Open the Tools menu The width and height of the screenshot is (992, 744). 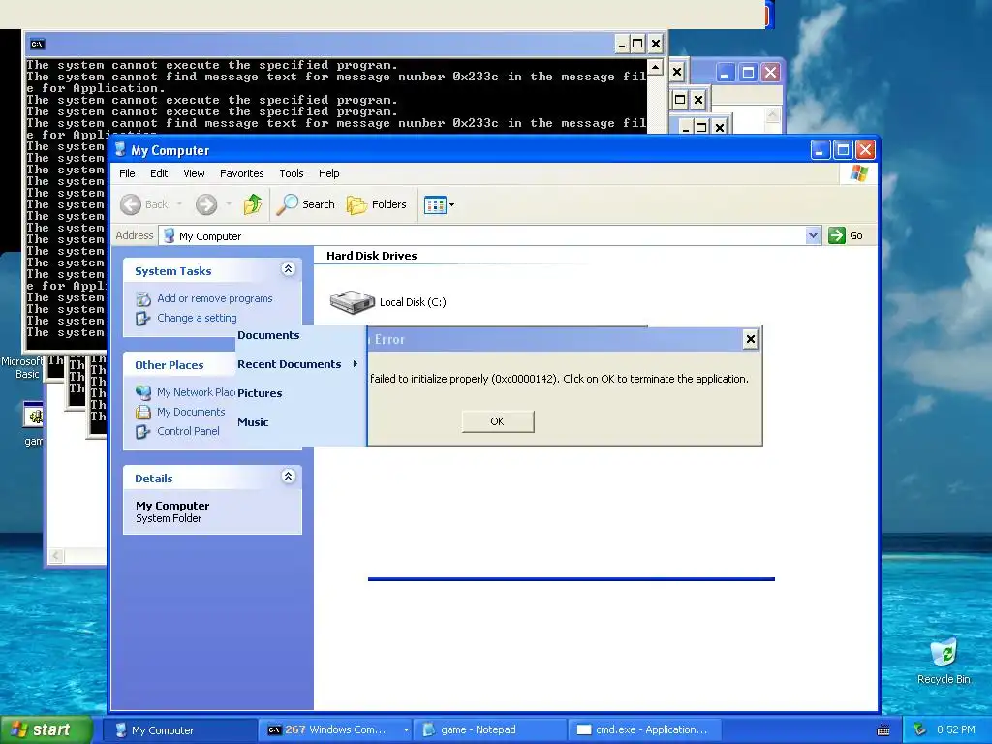[292, 173]
